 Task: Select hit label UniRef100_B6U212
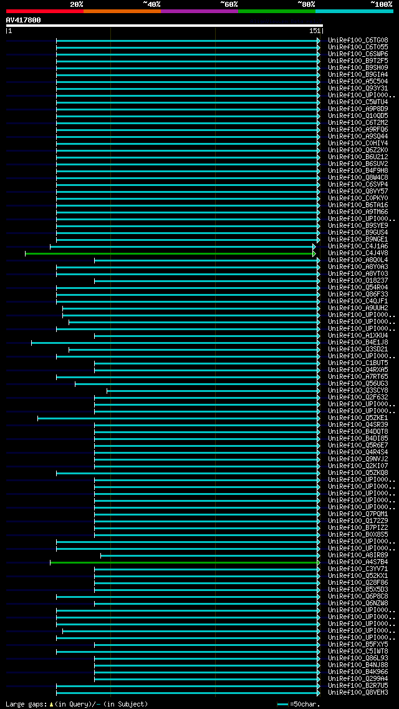point(358,157)
